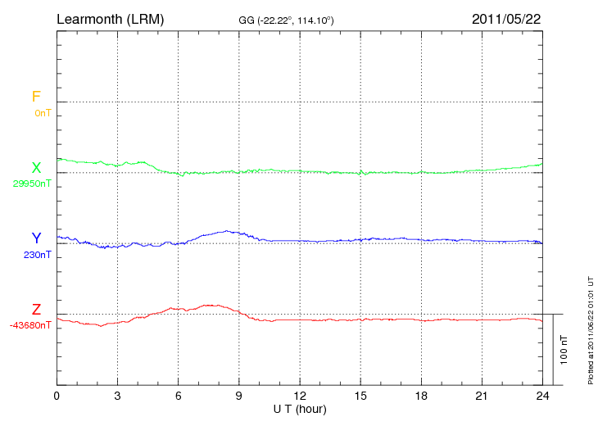Click the 24 hour tick label

tap(541, 396)
